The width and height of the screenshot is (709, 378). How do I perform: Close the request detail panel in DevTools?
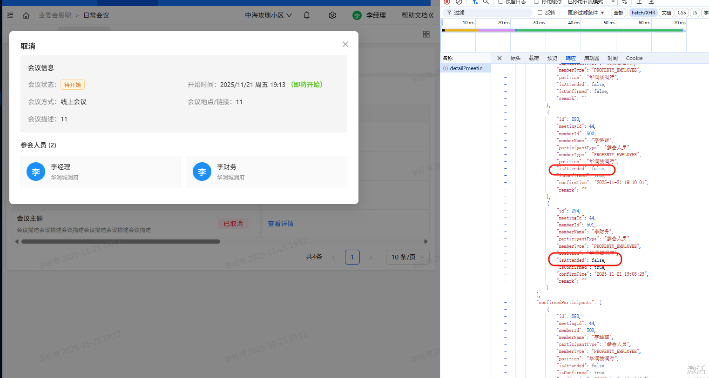pos(500,58)
